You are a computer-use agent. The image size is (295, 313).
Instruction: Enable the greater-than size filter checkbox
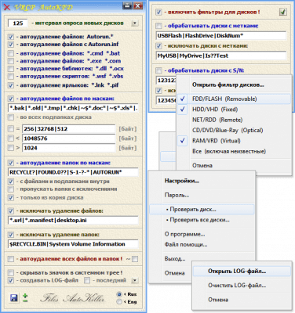click(11, 148)
